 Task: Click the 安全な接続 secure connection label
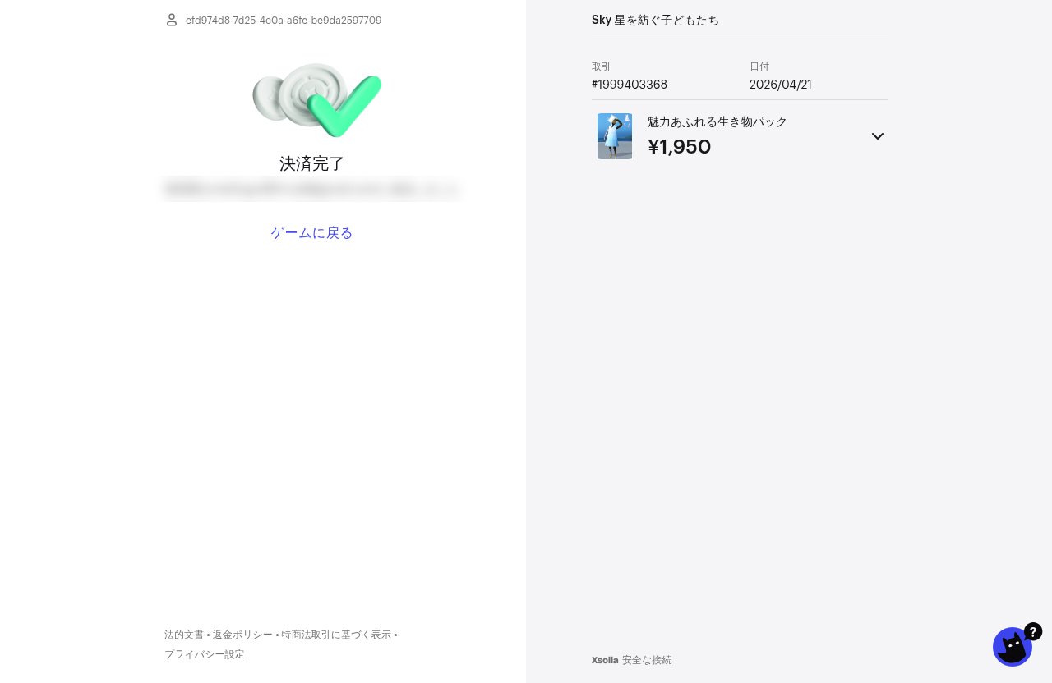tap(647, 660)
